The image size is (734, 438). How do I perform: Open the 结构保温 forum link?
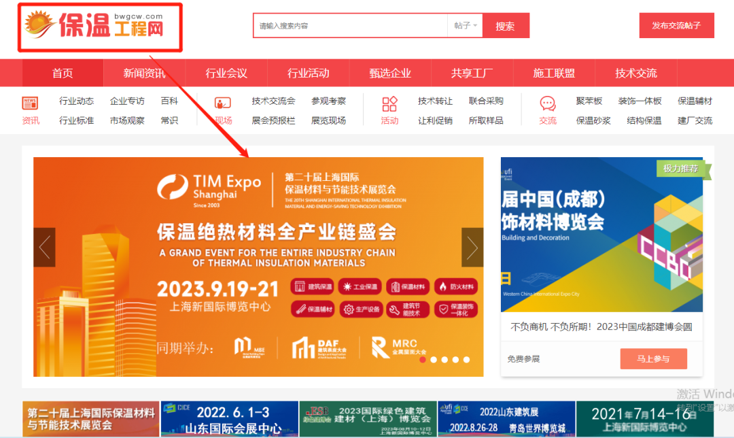pos(644,120)
